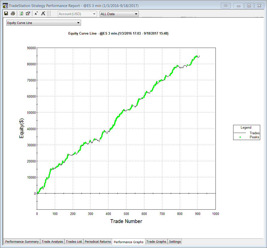Select the Periodical Returns tab
The image size is (267, 248).
point(98,242)
